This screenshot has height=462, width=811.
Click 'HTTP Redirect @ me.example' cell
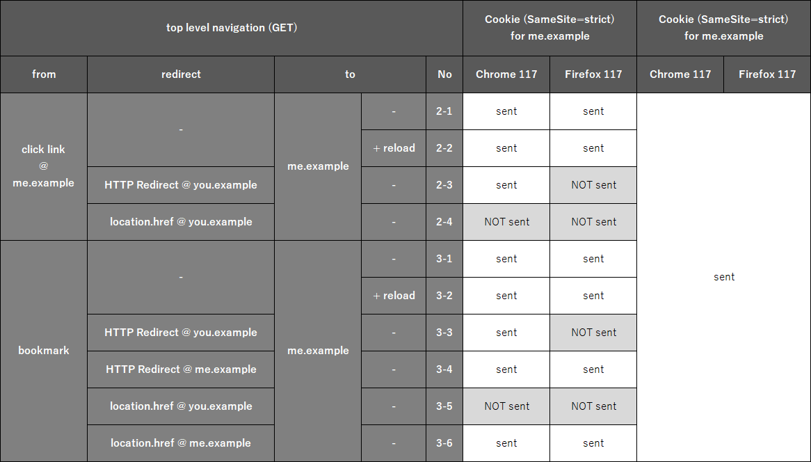181,369
